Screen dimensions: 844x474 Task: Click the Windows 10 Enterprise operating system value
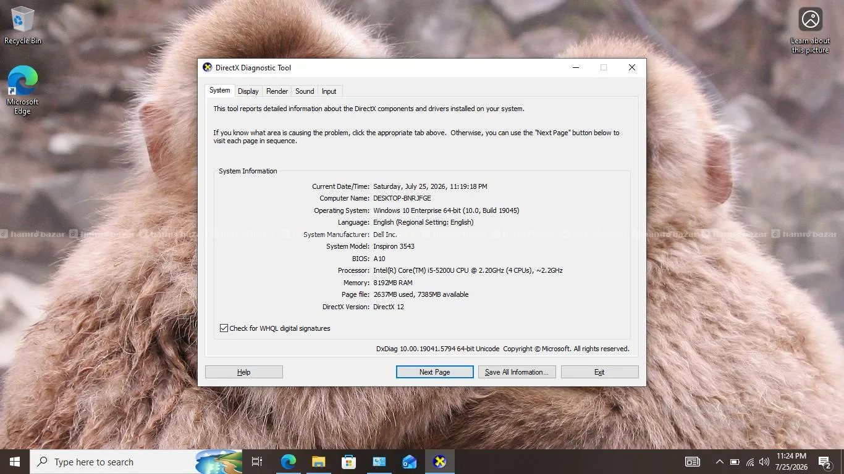tap(446, 210)
